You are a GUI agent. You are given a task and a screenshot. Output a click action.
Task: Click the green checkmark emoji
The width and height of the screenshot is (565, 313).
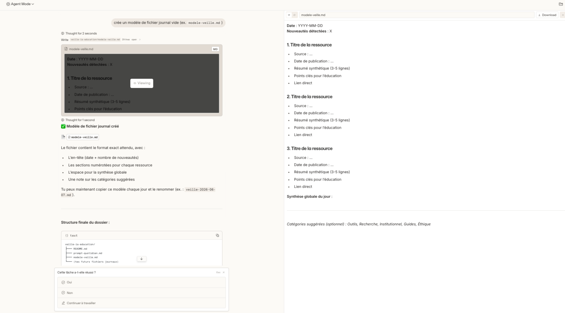(x=63, y=126)
